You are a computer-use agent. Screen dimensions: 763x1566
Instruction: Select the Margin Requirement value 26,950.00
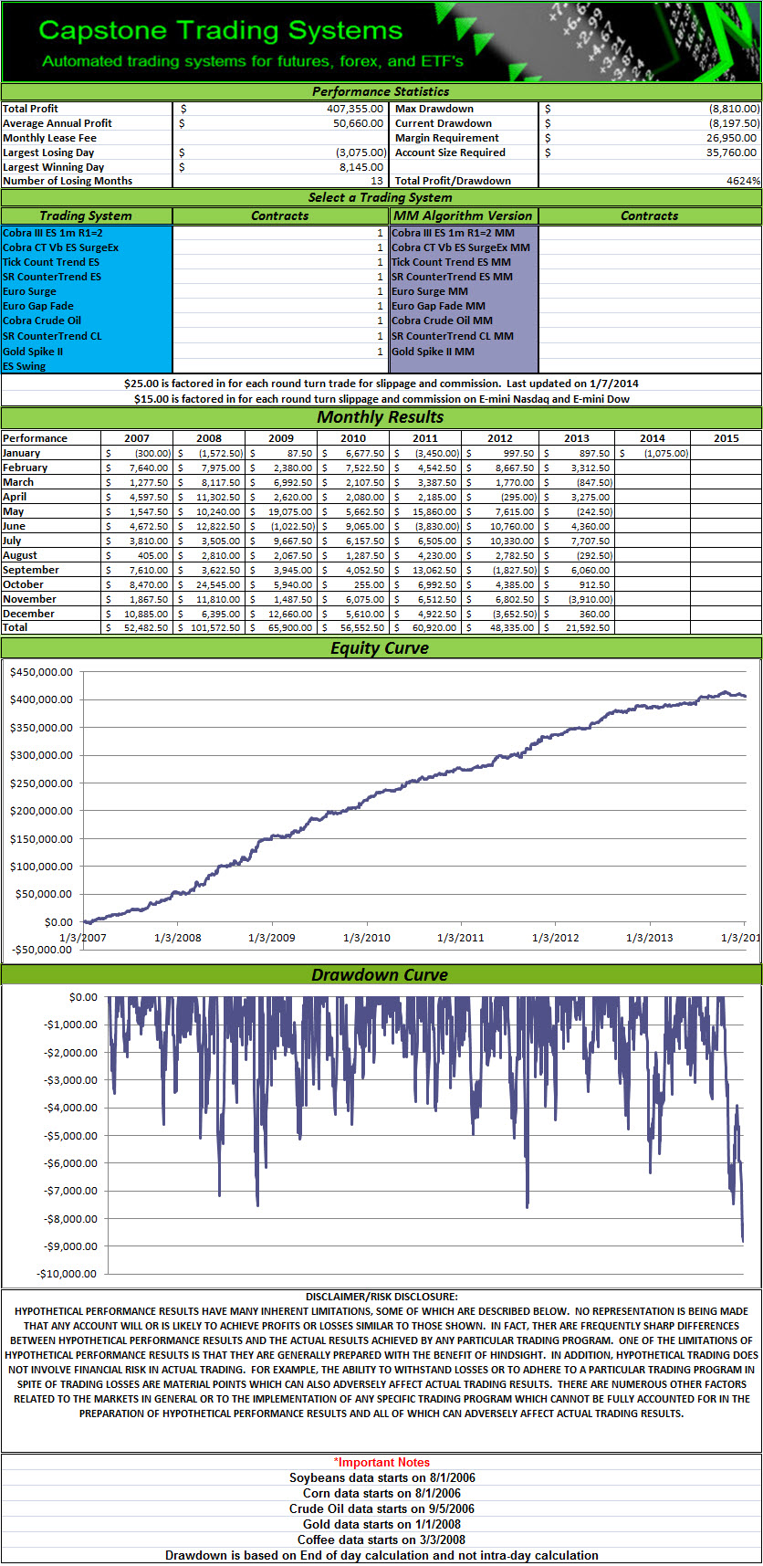tap(732, 138)
